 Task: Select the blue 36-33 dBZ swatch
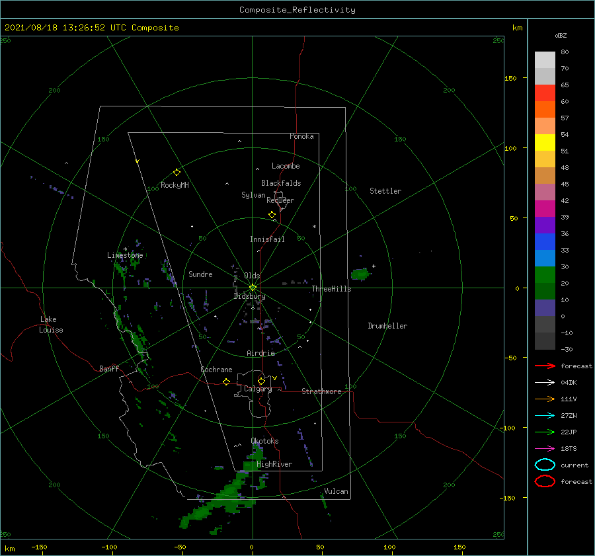click(x=545, y=242)
